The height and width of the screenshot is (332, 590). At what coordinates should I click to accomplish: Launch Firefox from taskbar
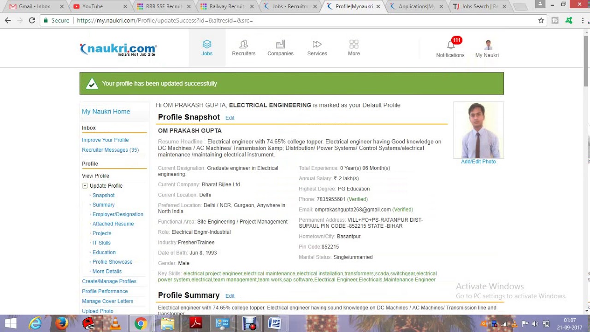(62, 323)
